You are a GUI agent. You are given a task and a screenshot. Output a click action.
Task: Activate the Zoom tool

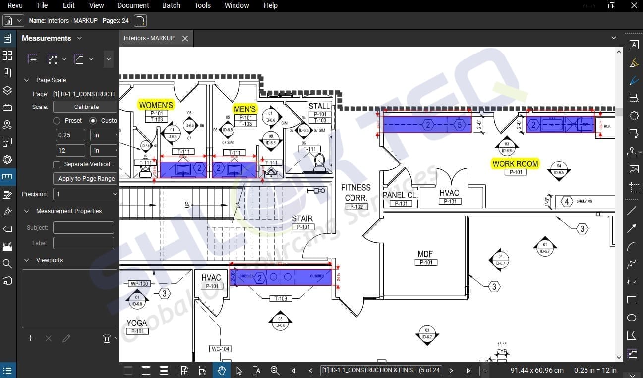pos(275,370)
